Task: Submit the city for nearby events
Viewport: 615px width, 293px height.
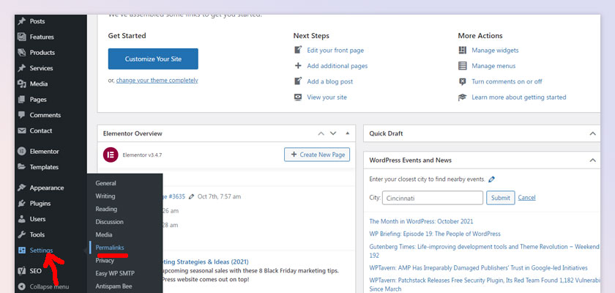Action: [x=501, y=198]
